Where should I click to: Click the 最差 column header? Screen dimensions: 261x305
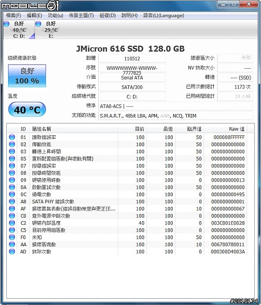161,129
